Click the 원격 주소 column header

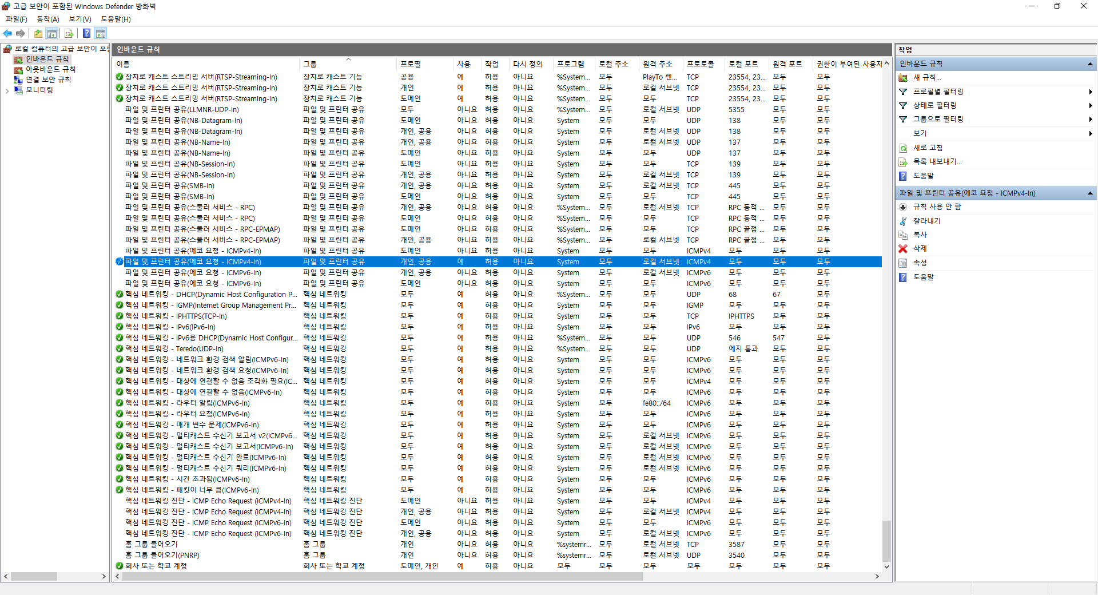click(x=661, y=64)
